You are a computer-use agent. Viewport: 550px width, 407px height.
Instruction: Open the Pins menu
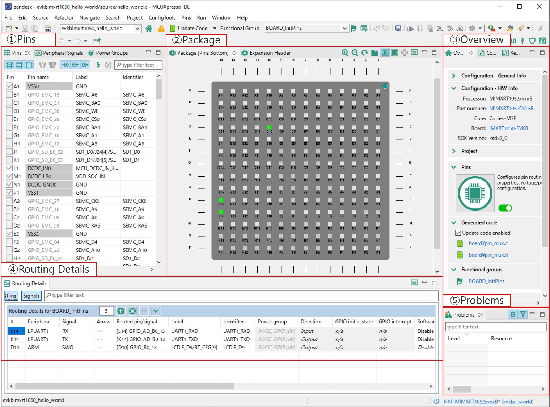tap(186, 17)
